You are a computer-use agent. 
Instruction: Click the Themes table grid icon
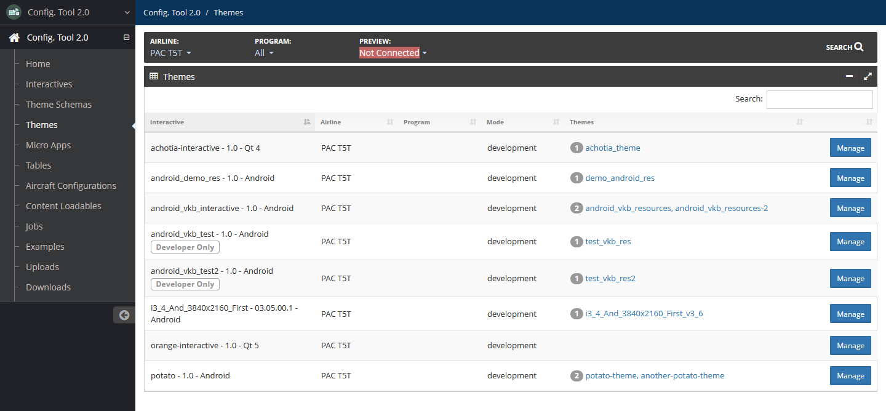pyautogui.click(x=154, y=76)
